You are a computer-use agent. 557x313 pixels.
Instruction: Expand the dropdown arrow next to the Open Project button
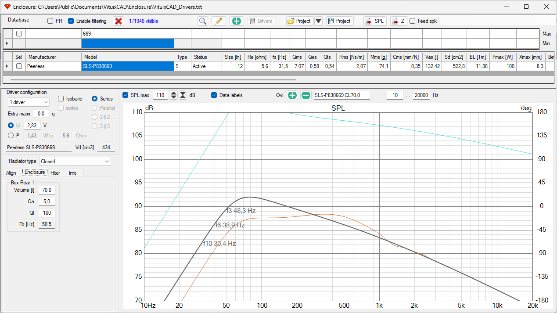click(x=319, y=21)
